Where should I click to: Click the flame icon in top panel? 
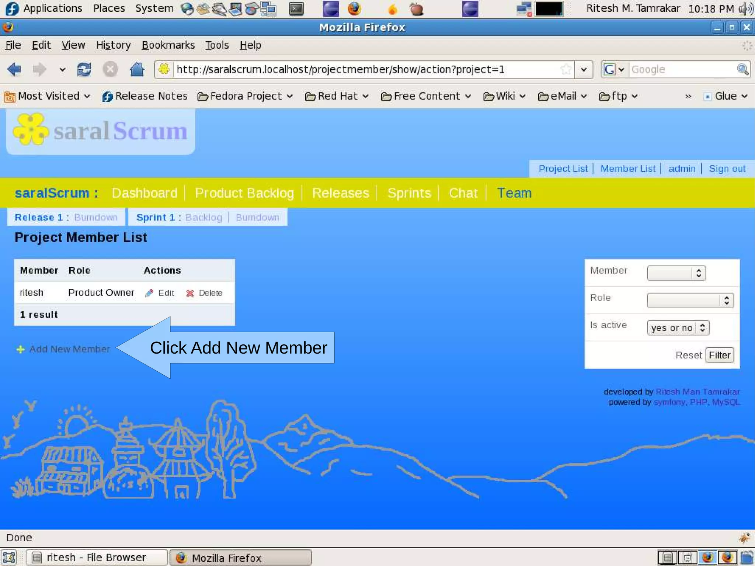[x=393, y=9]
